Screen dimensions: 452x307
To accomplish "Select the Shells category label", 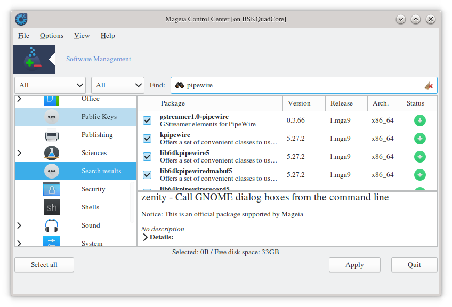I will click(x=90, y=207).
